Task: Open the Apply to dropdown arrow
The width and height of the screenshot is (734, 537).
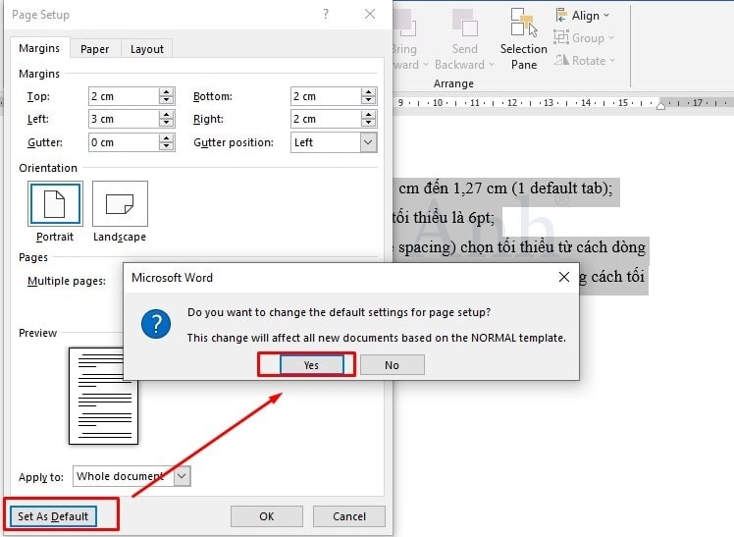Action: 183,476
